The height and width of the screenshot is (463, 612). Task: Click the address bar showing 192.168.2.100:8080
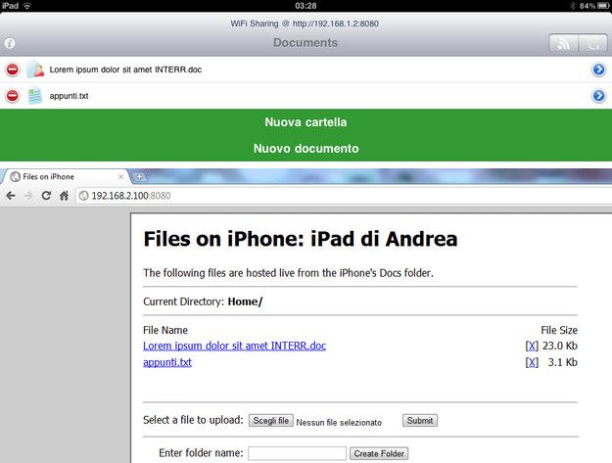[x=344, y=196]
